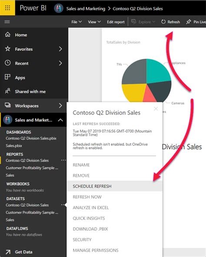Click the Workspaces icon
The image size is (206, 257).
pos(7,105)
